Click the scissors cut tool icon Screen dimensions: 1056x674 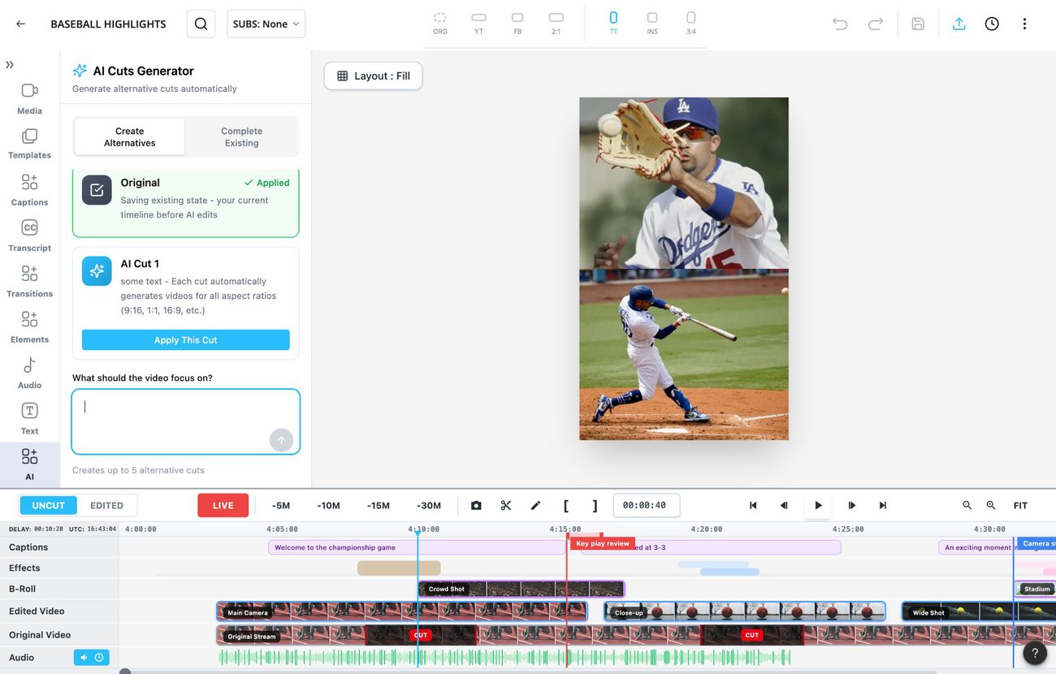pyautogui.click(x=506, y=505)
